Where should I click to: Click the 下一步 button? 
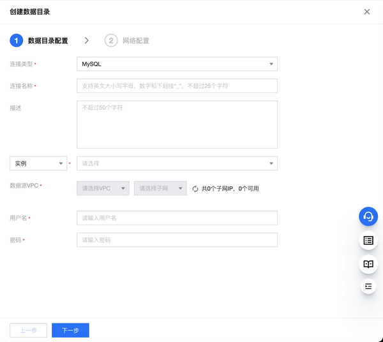70,331
